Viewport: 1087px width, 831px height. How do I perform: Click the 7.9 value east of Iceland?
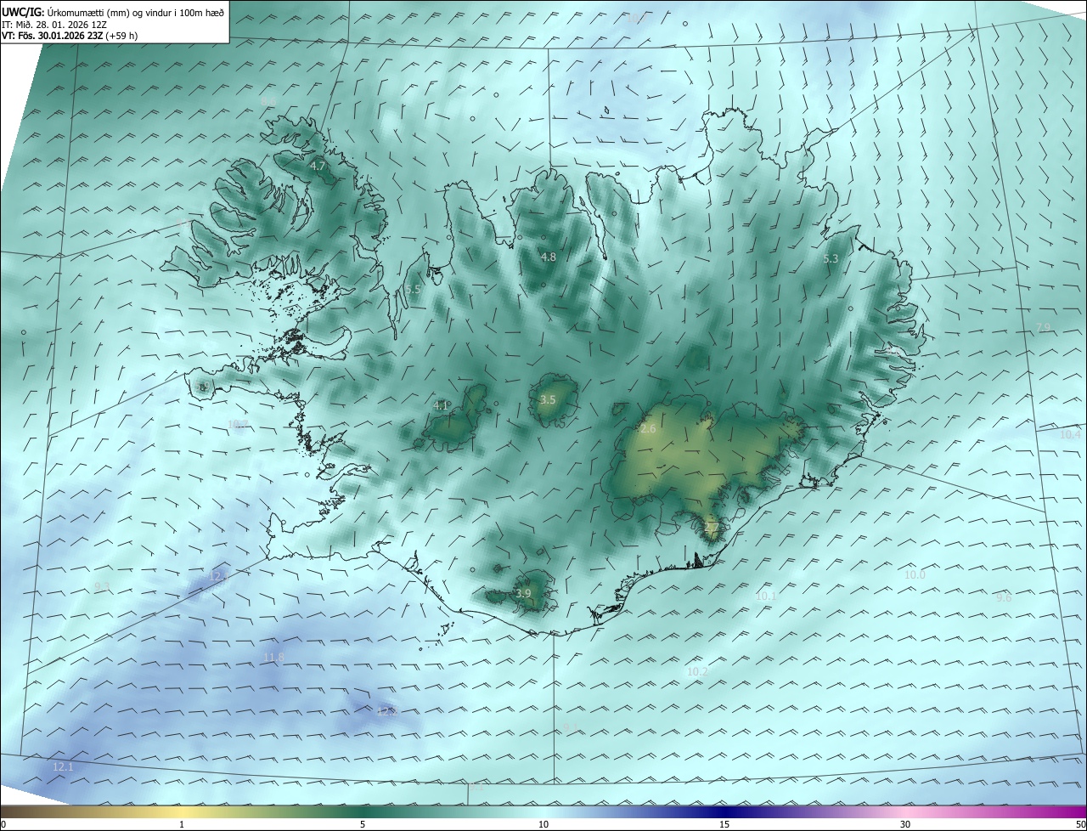click(1044, 328)
